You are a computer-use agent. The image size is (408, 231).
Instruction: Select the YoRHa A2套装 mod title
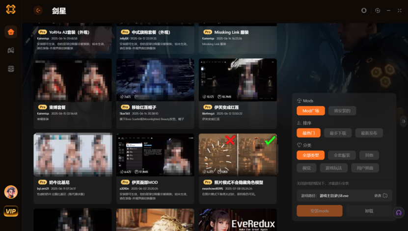[x=69, y=32]
